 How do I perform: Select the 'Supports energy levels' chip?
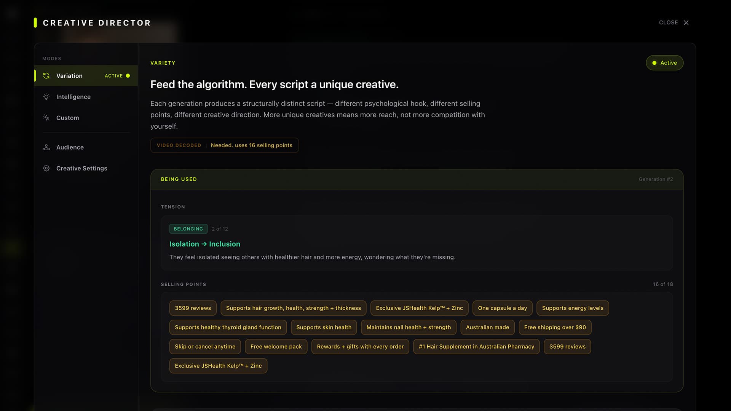(573, 308)
